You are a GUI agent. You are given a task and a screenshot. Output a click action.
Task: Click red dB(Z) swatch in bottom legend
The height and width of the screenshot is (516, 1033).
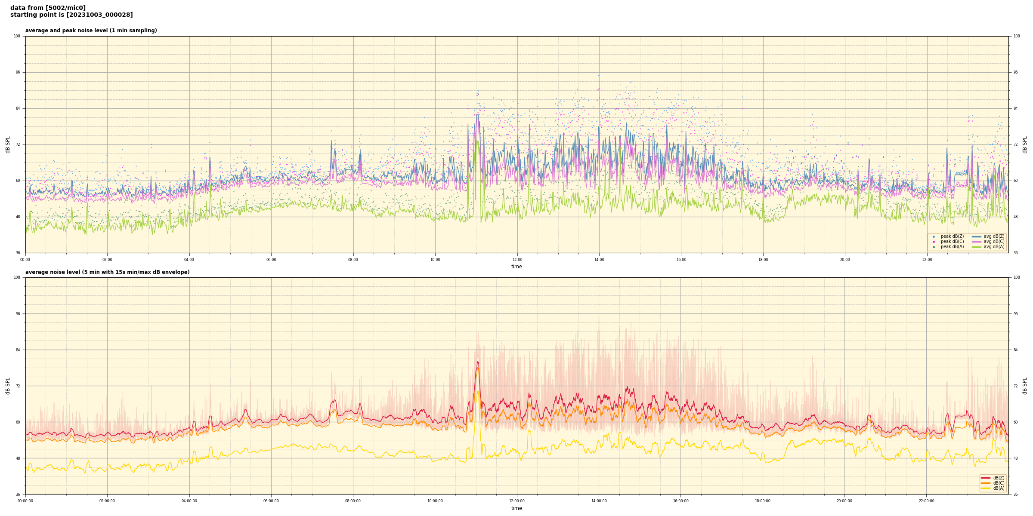(x=986, y=478)
